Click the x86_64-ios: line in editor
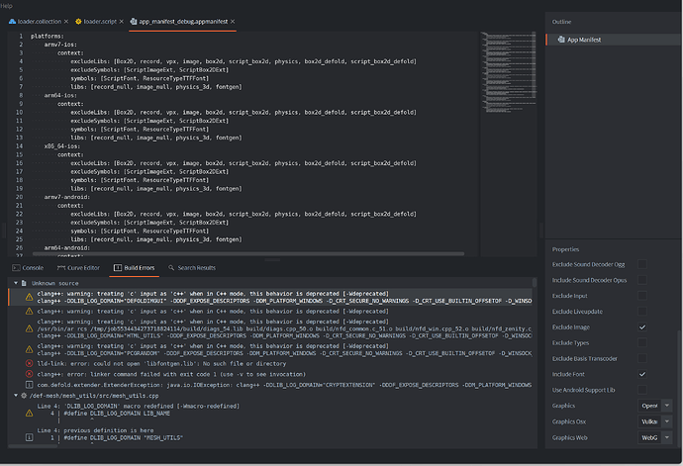Image resolution: width=683 pixels, height=466 pixels. [x=61, y=146]
